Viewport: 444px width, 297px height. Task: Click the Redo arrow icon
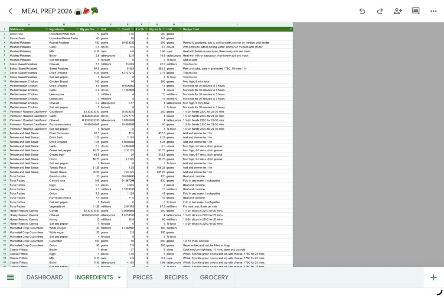pyautogui.click(x=380, y=11)
